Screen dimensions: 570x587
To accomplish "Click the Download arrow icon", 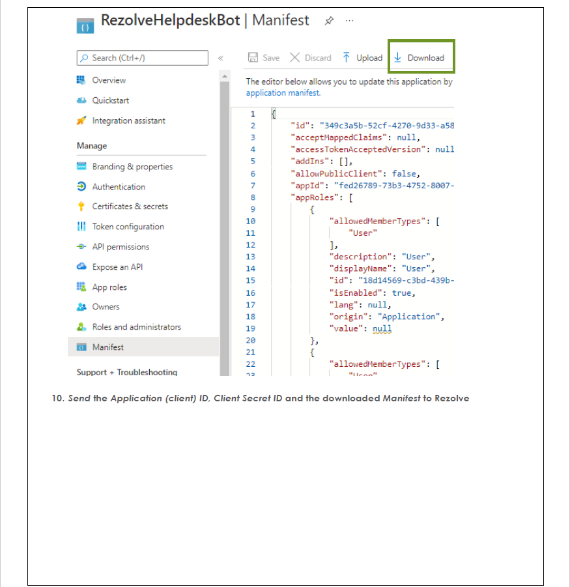I will [x=398, y=57].
